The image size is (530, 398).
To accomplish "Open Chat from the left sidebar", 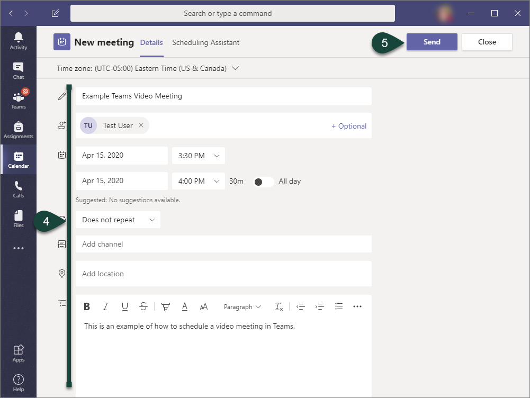I will (x=19, y=70).
